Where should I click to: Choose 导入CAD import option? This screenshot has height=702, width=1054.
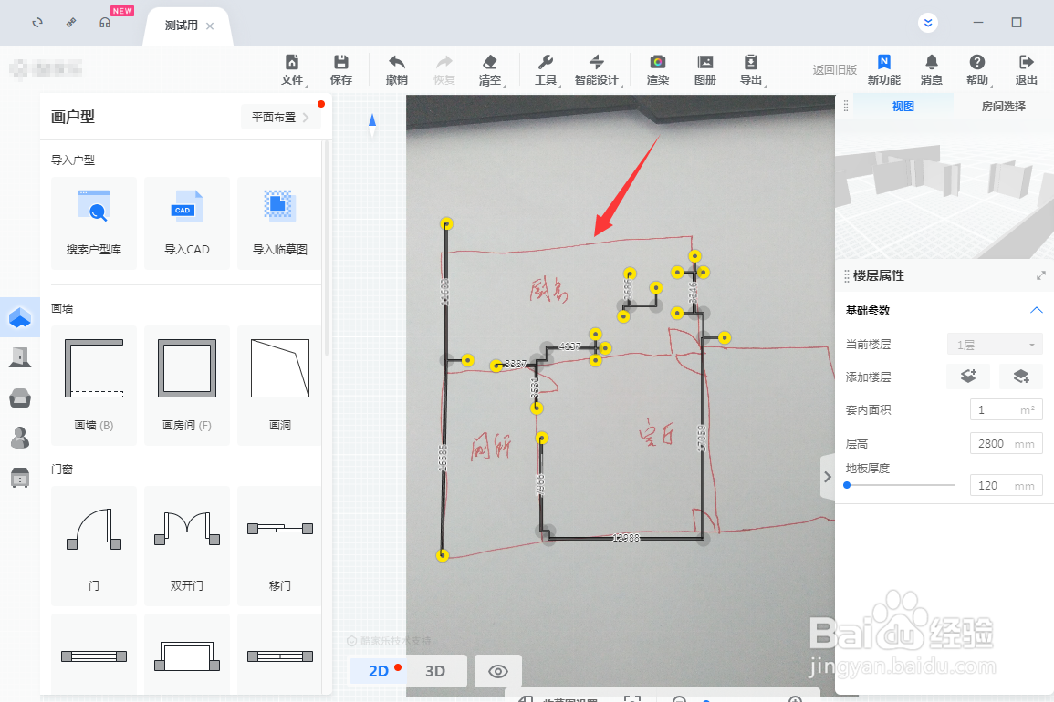click(187, 223)
